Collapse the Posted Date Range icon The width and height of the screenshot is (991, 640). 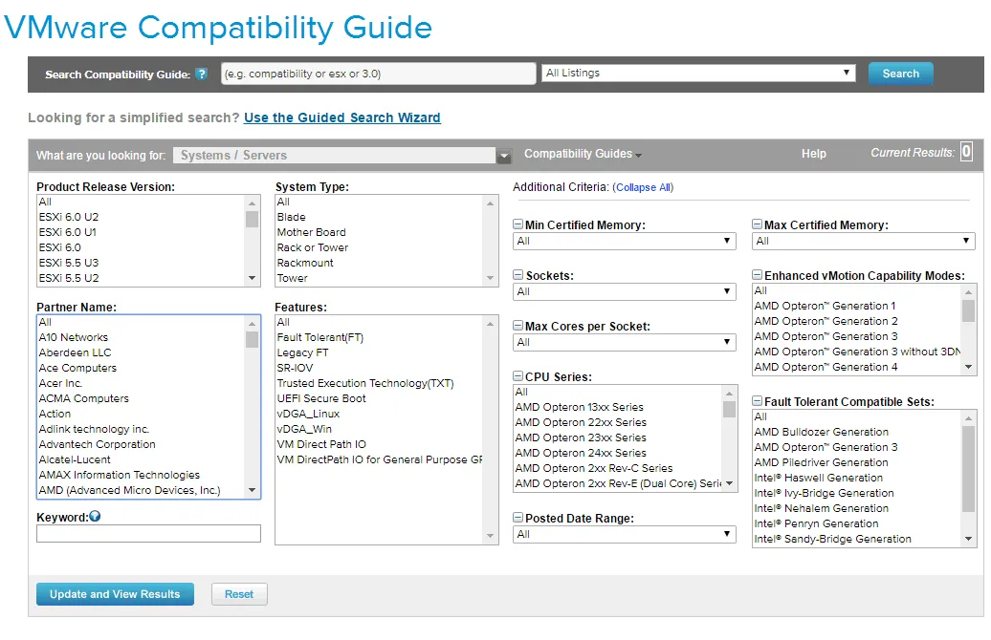tap(518, 517)
